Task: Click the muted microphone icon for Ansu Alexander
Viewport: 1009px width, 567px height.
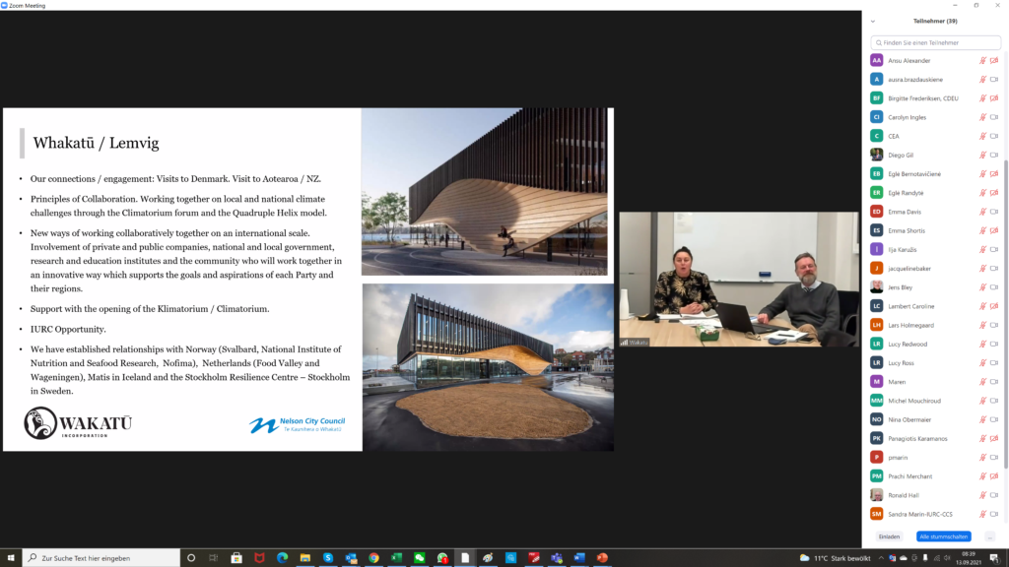Action: pyautogui.click(x=982, y=61)
